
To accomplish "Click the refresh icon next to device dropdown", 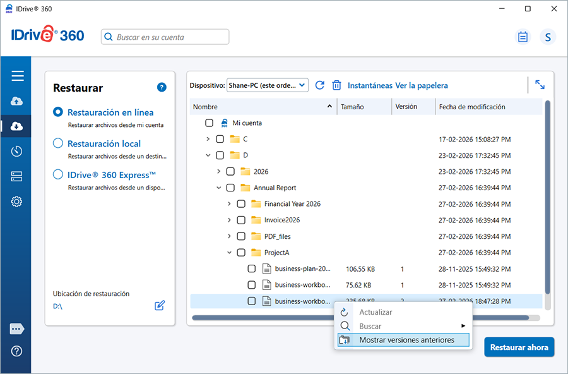I will click(320, 85).
